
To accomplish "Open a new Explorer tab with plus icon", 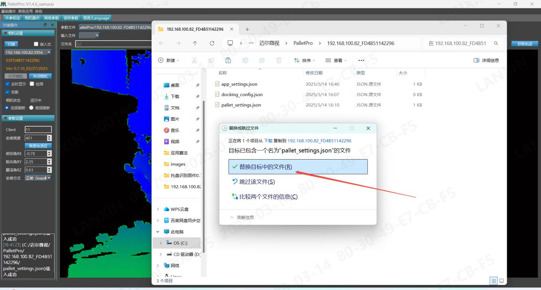I will (x=247, y=29).
